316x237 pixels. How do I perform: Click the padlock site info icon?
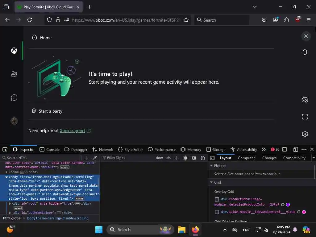58,20
